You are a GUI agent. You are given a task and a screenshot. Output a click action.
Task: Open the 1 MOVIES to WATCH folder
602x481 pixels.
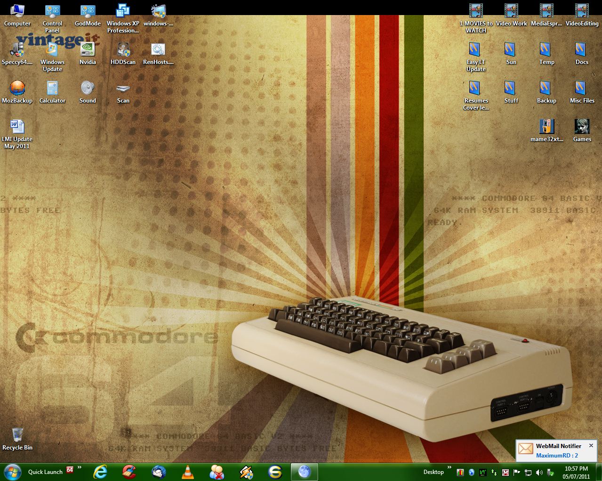tap(476, 19)
